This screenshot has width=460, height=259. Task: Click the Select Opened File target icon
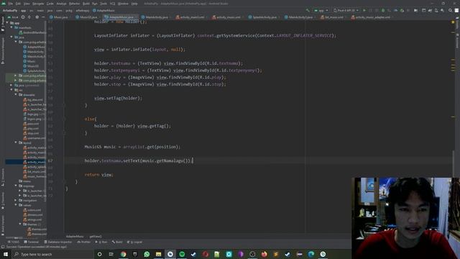[23, 17]
